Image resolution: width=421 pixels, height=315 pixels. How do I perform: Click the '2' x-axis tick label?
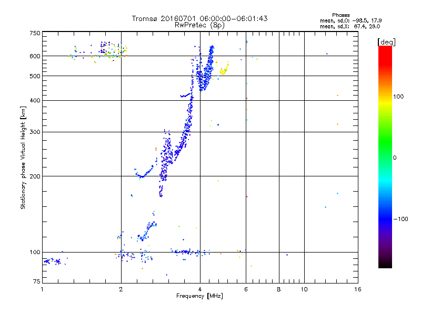point(121,289)
